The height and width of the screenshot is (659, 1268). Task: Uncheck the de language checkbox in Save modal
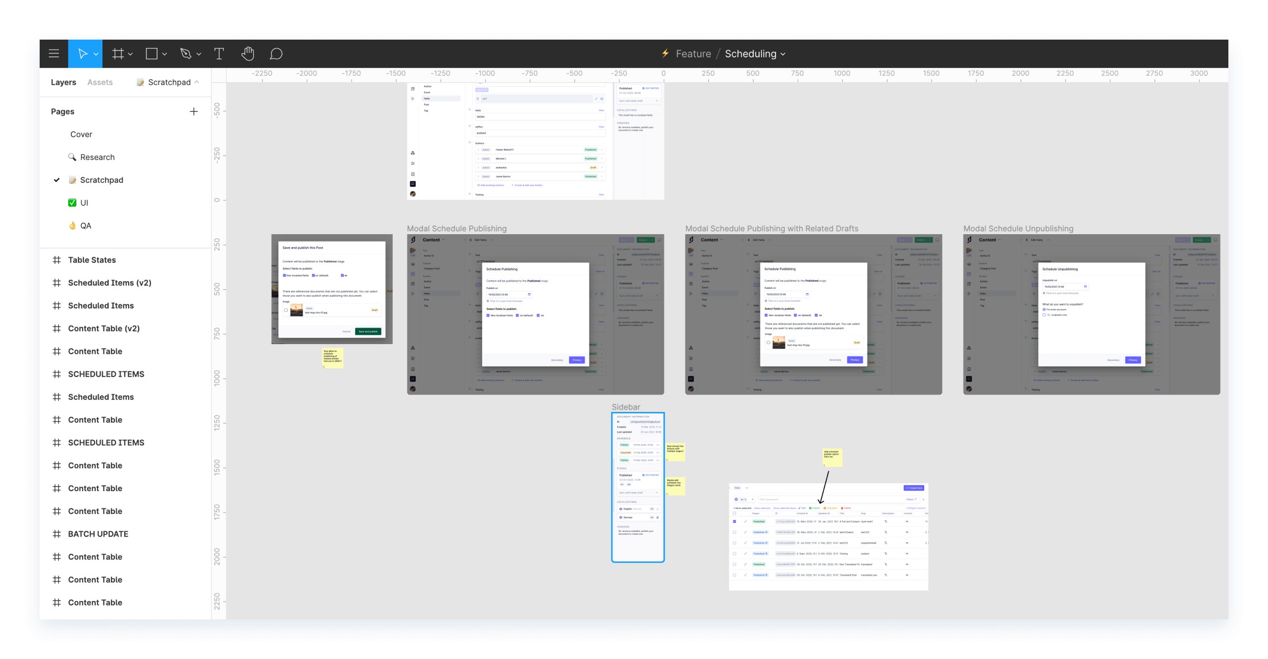342,275
